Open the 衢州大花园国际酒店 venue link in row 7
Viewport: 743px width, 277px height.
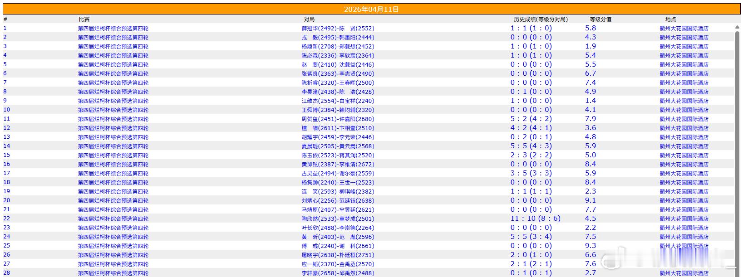click(x=684, y=83)
